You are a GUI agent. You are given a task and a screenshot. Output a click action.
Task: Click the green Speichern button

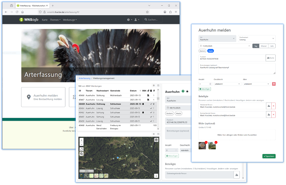pos(269,156)
